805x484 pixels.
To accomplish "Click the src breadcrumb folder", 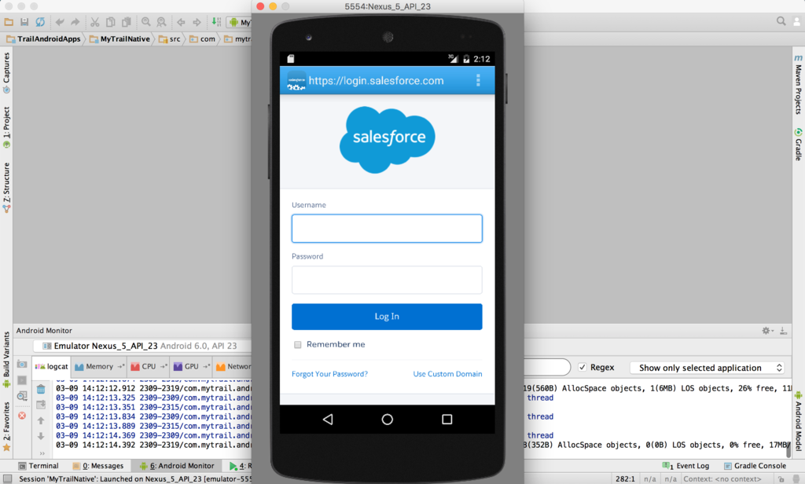I will [170, 38].
